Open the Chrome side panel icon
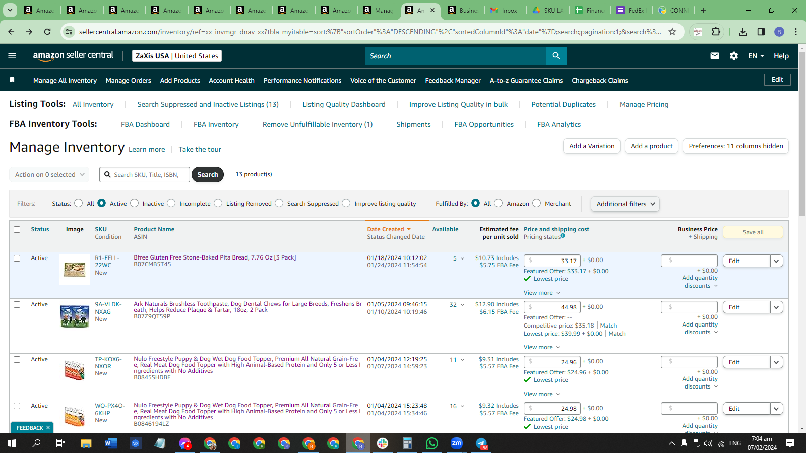Viewport: 806px width, 453px height. click(x=761, y=32)
